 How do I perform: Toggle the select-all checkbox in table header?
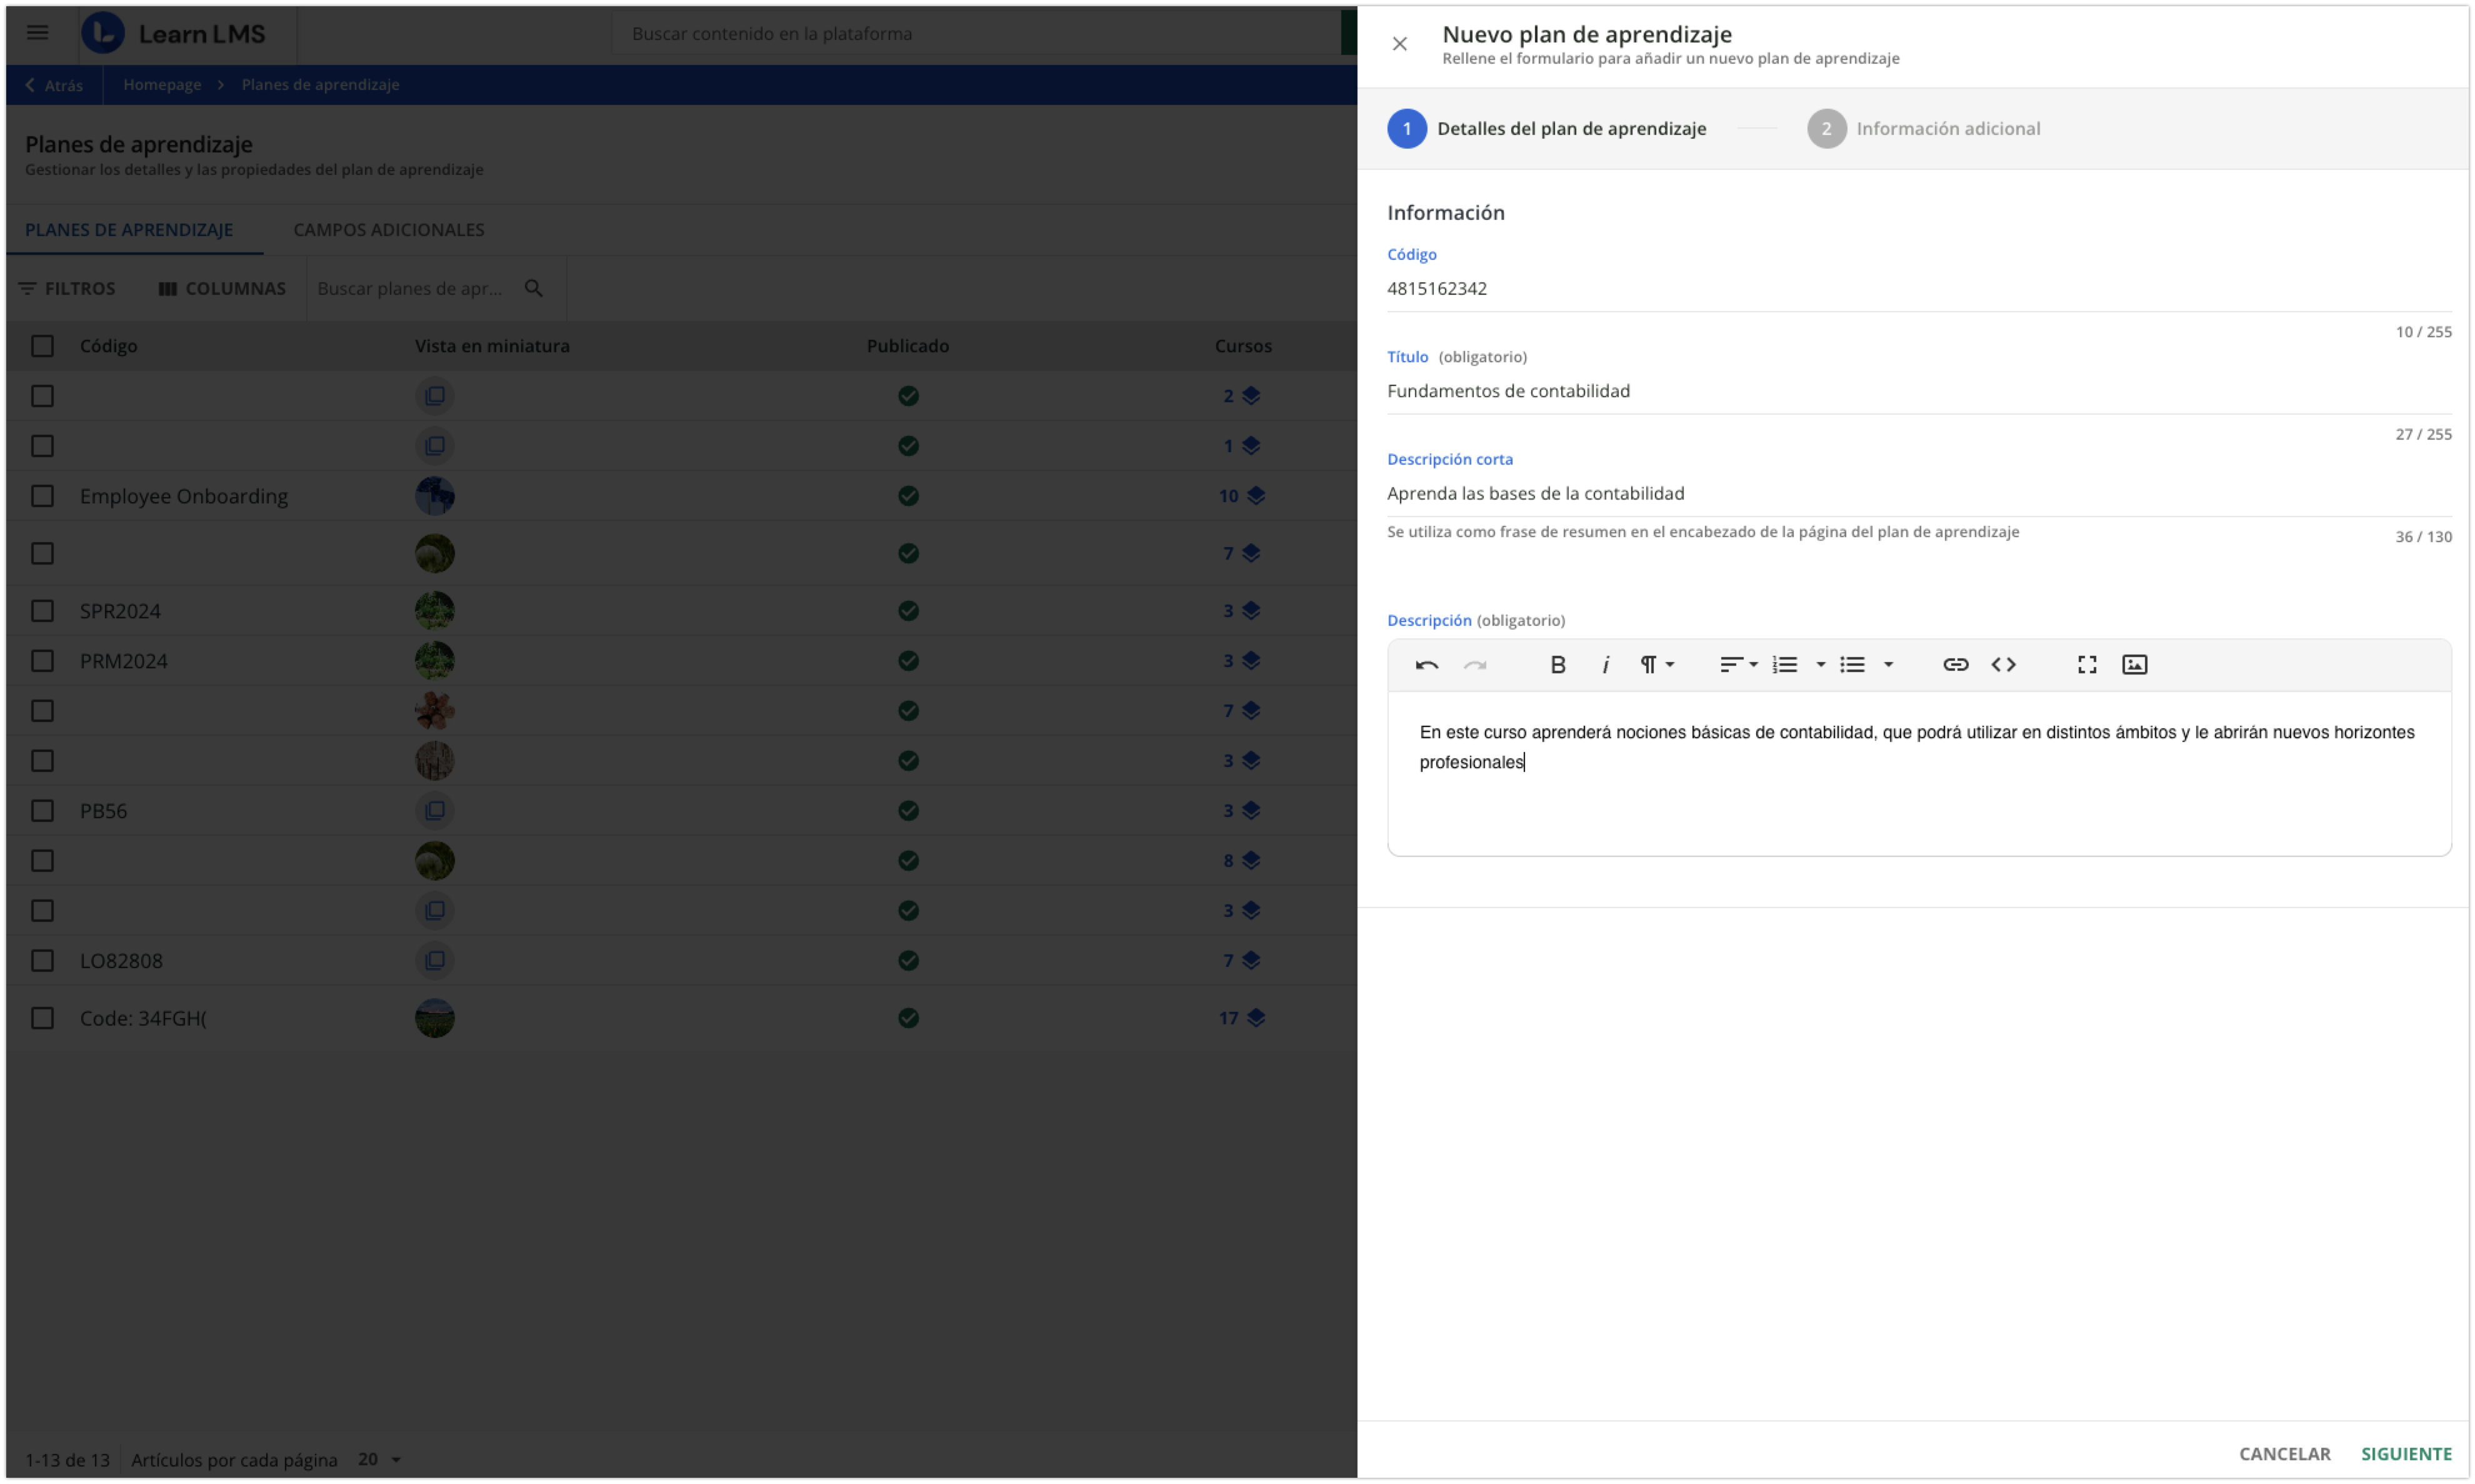42,346
